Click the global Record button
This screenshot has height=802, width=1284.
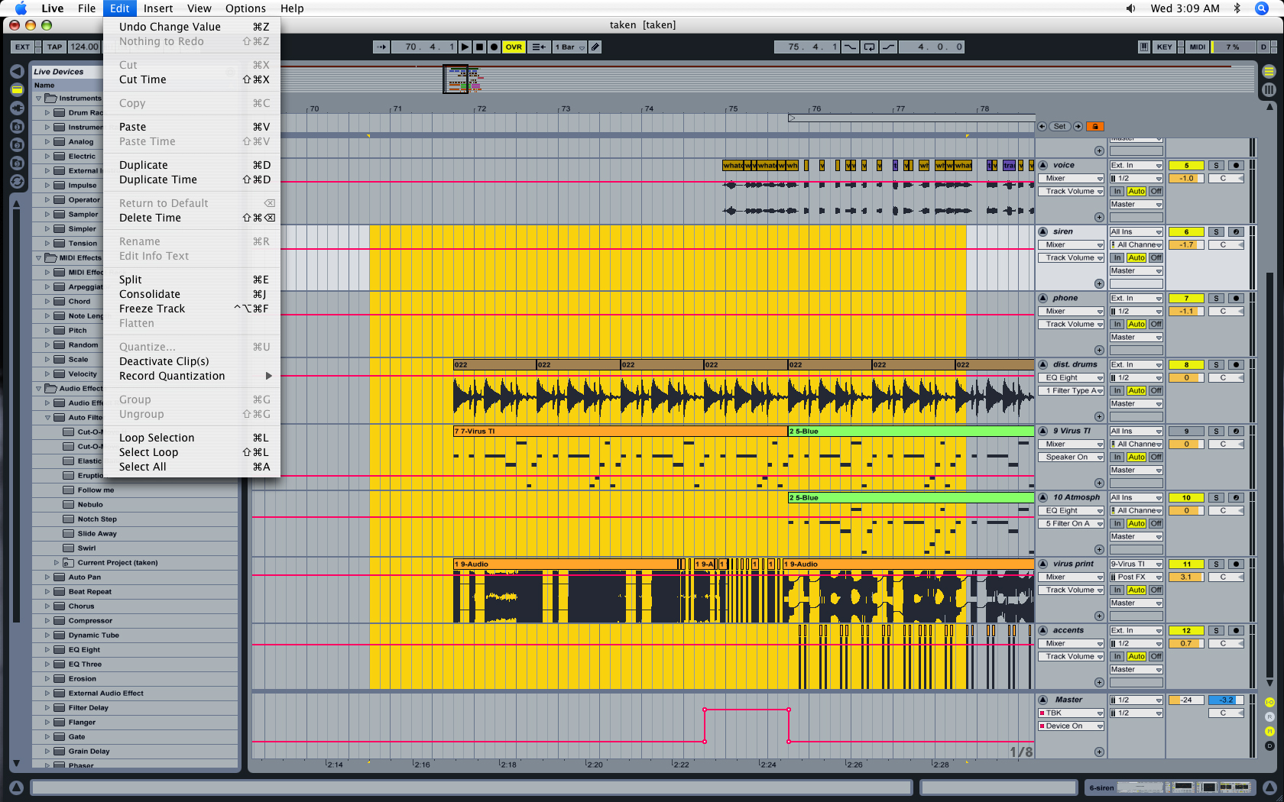pyautogui.click(x=494, y=47)
